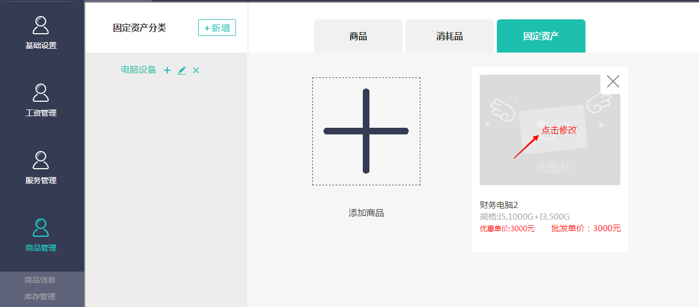Open 工资管理 sidebar icon
The height and width of the screenshot is (307, 699).
[x=41, y=93]
